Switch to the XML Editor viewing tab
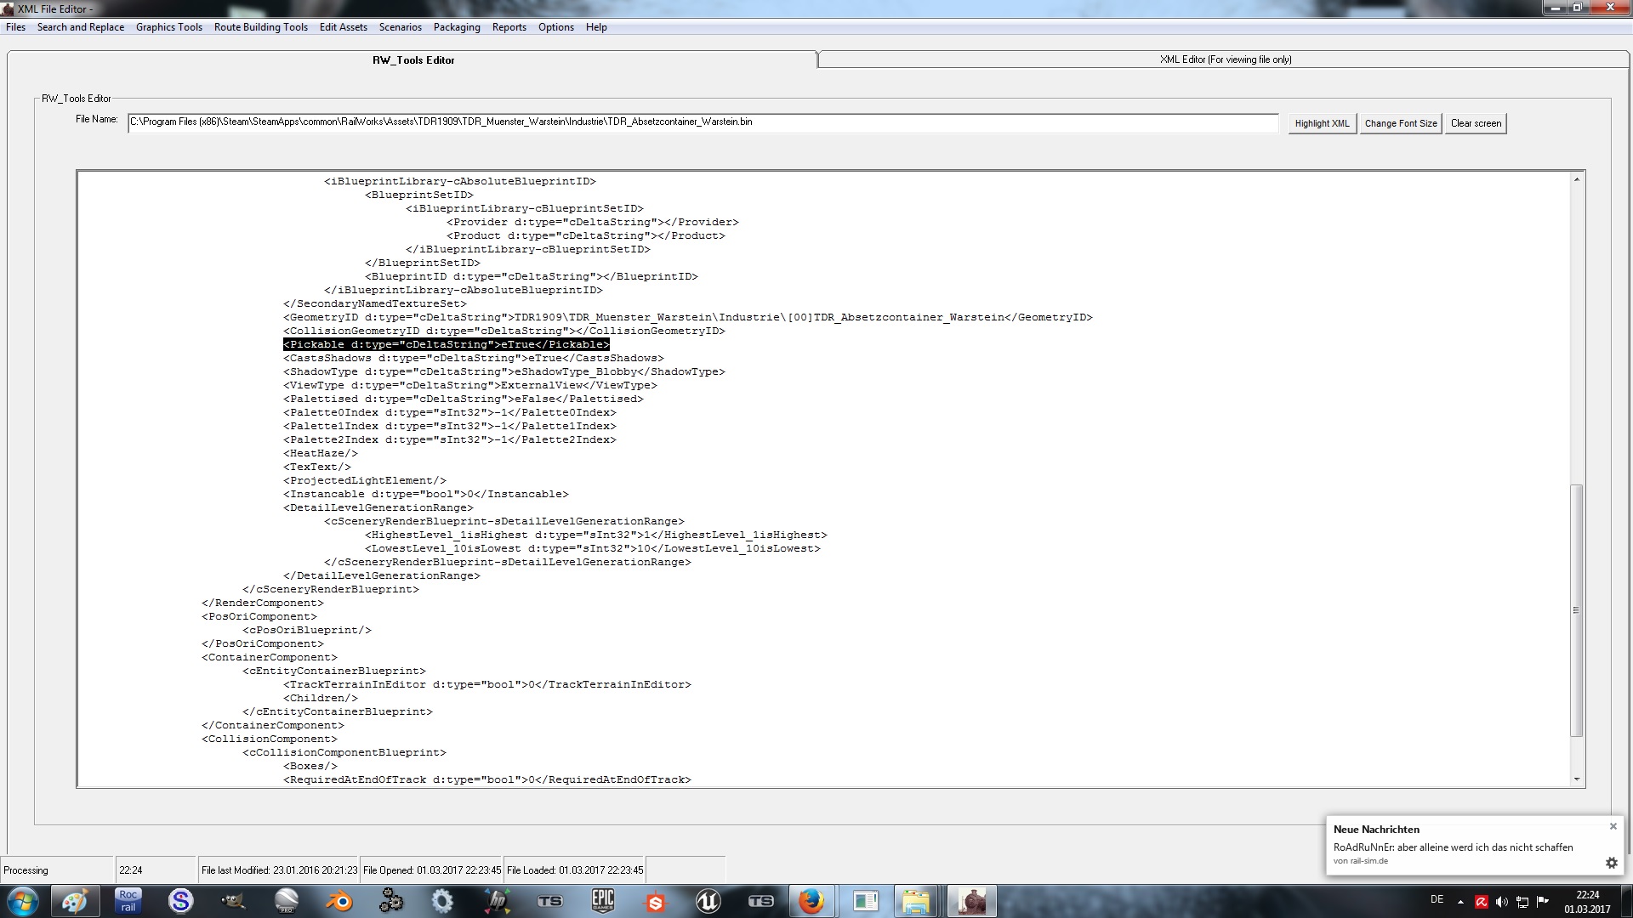 (1225, 59)
